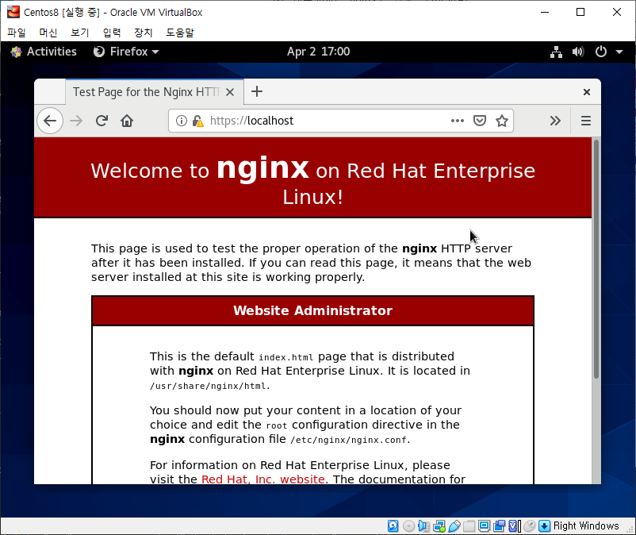Click the Firefox forward arrow
This screenshot has width=636, height=535.
click(x=76, y=121)
